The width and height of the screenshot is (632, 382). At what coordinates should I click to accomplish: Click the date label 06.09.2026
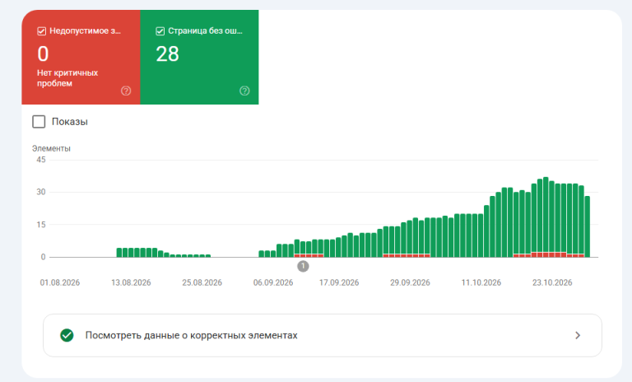tap(273, 282)
